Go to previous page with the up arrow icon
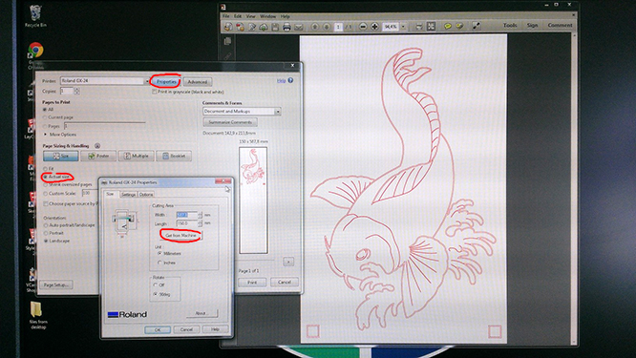Viewport: 636px width, 358px height. pos(315,27)
